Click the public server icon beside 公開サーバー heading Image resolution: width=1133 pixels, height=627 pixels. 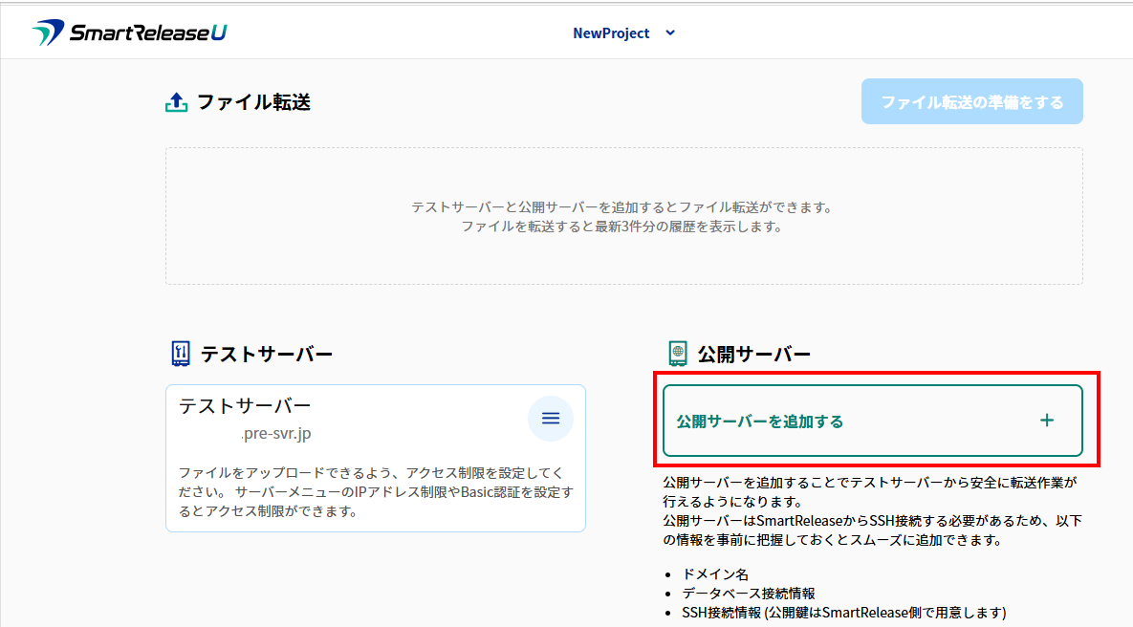click(x=678, y=354)
